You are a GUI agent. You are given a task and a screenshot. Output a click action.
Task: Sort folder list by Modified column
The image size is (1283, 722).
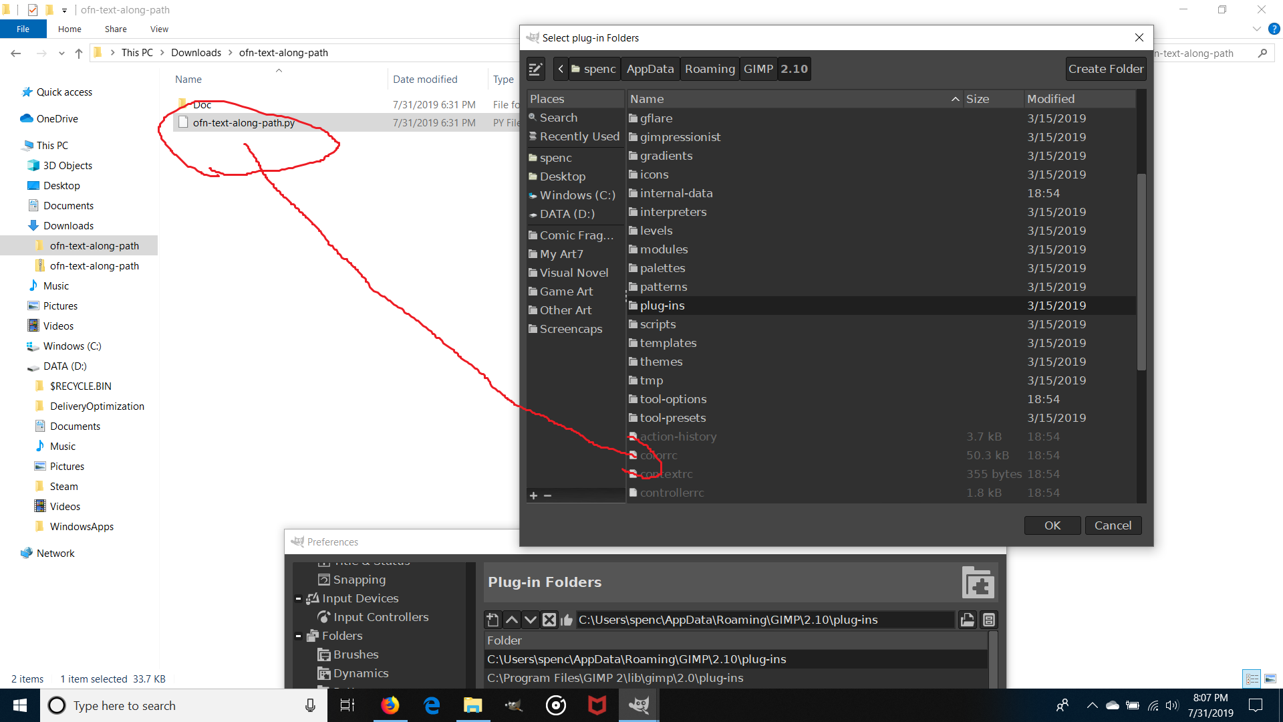tap(1079, 99)
